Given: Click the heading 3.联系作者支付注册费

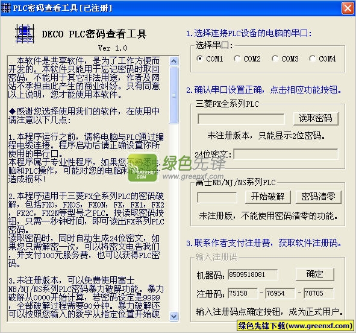Looking at the screenshot, I should [x=264, y=243].
